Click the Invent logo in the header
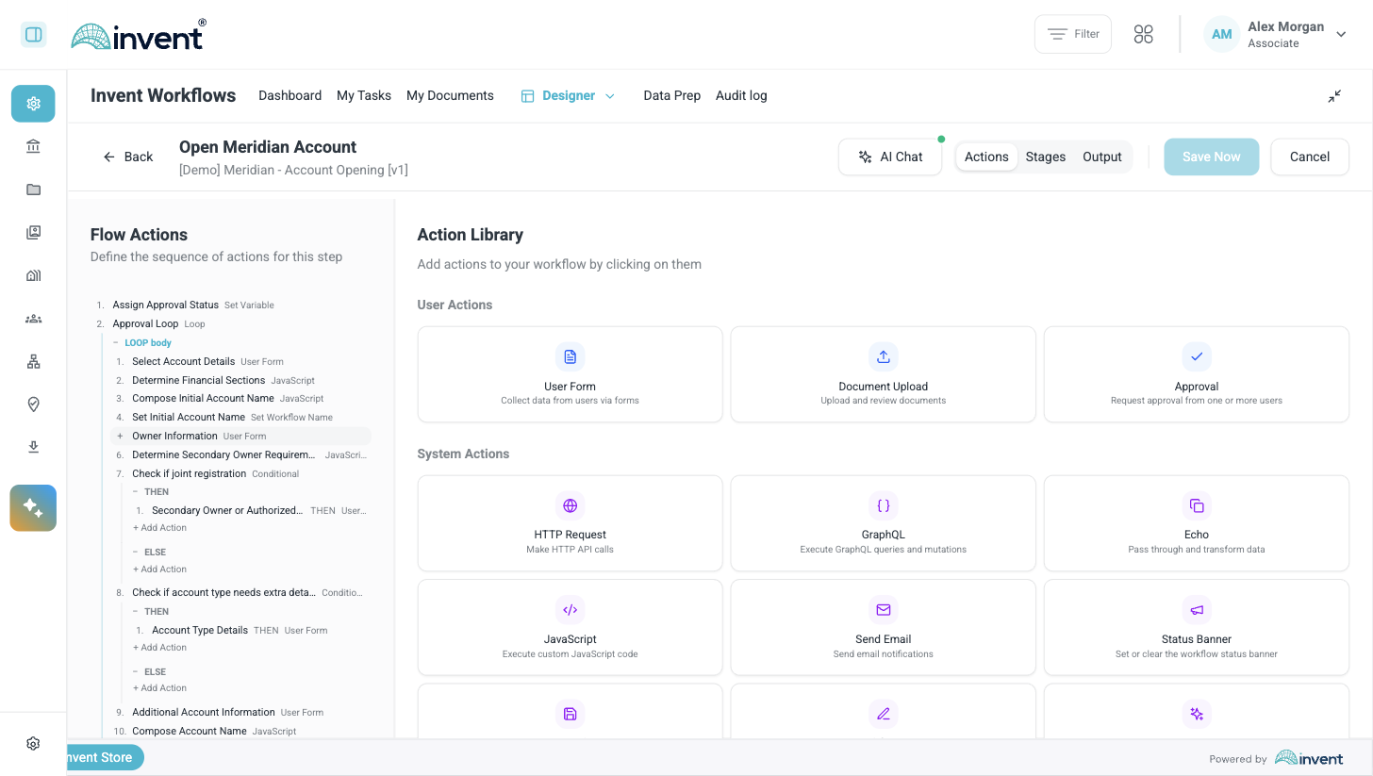 pyautogui.click(x=138, y=35)
